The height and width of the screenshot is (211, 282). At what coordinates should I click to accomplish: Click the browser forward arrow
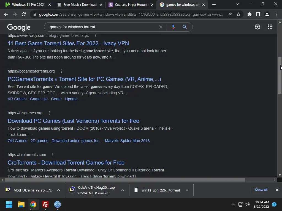point(15,14)
